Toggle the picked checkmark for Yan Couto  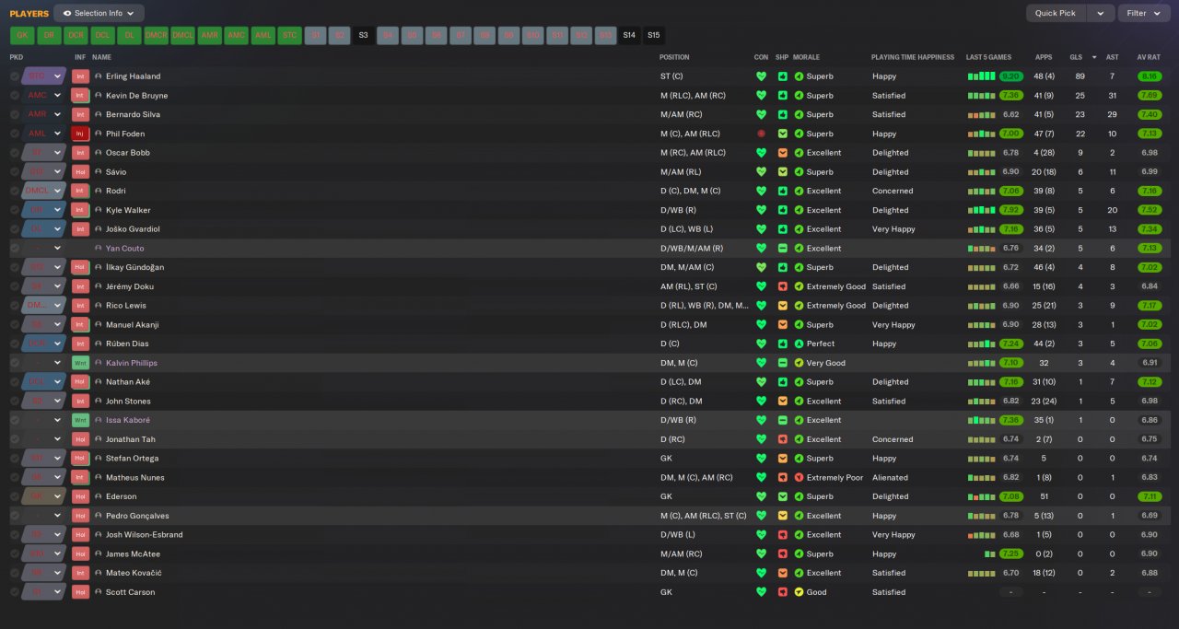point(15,249)
